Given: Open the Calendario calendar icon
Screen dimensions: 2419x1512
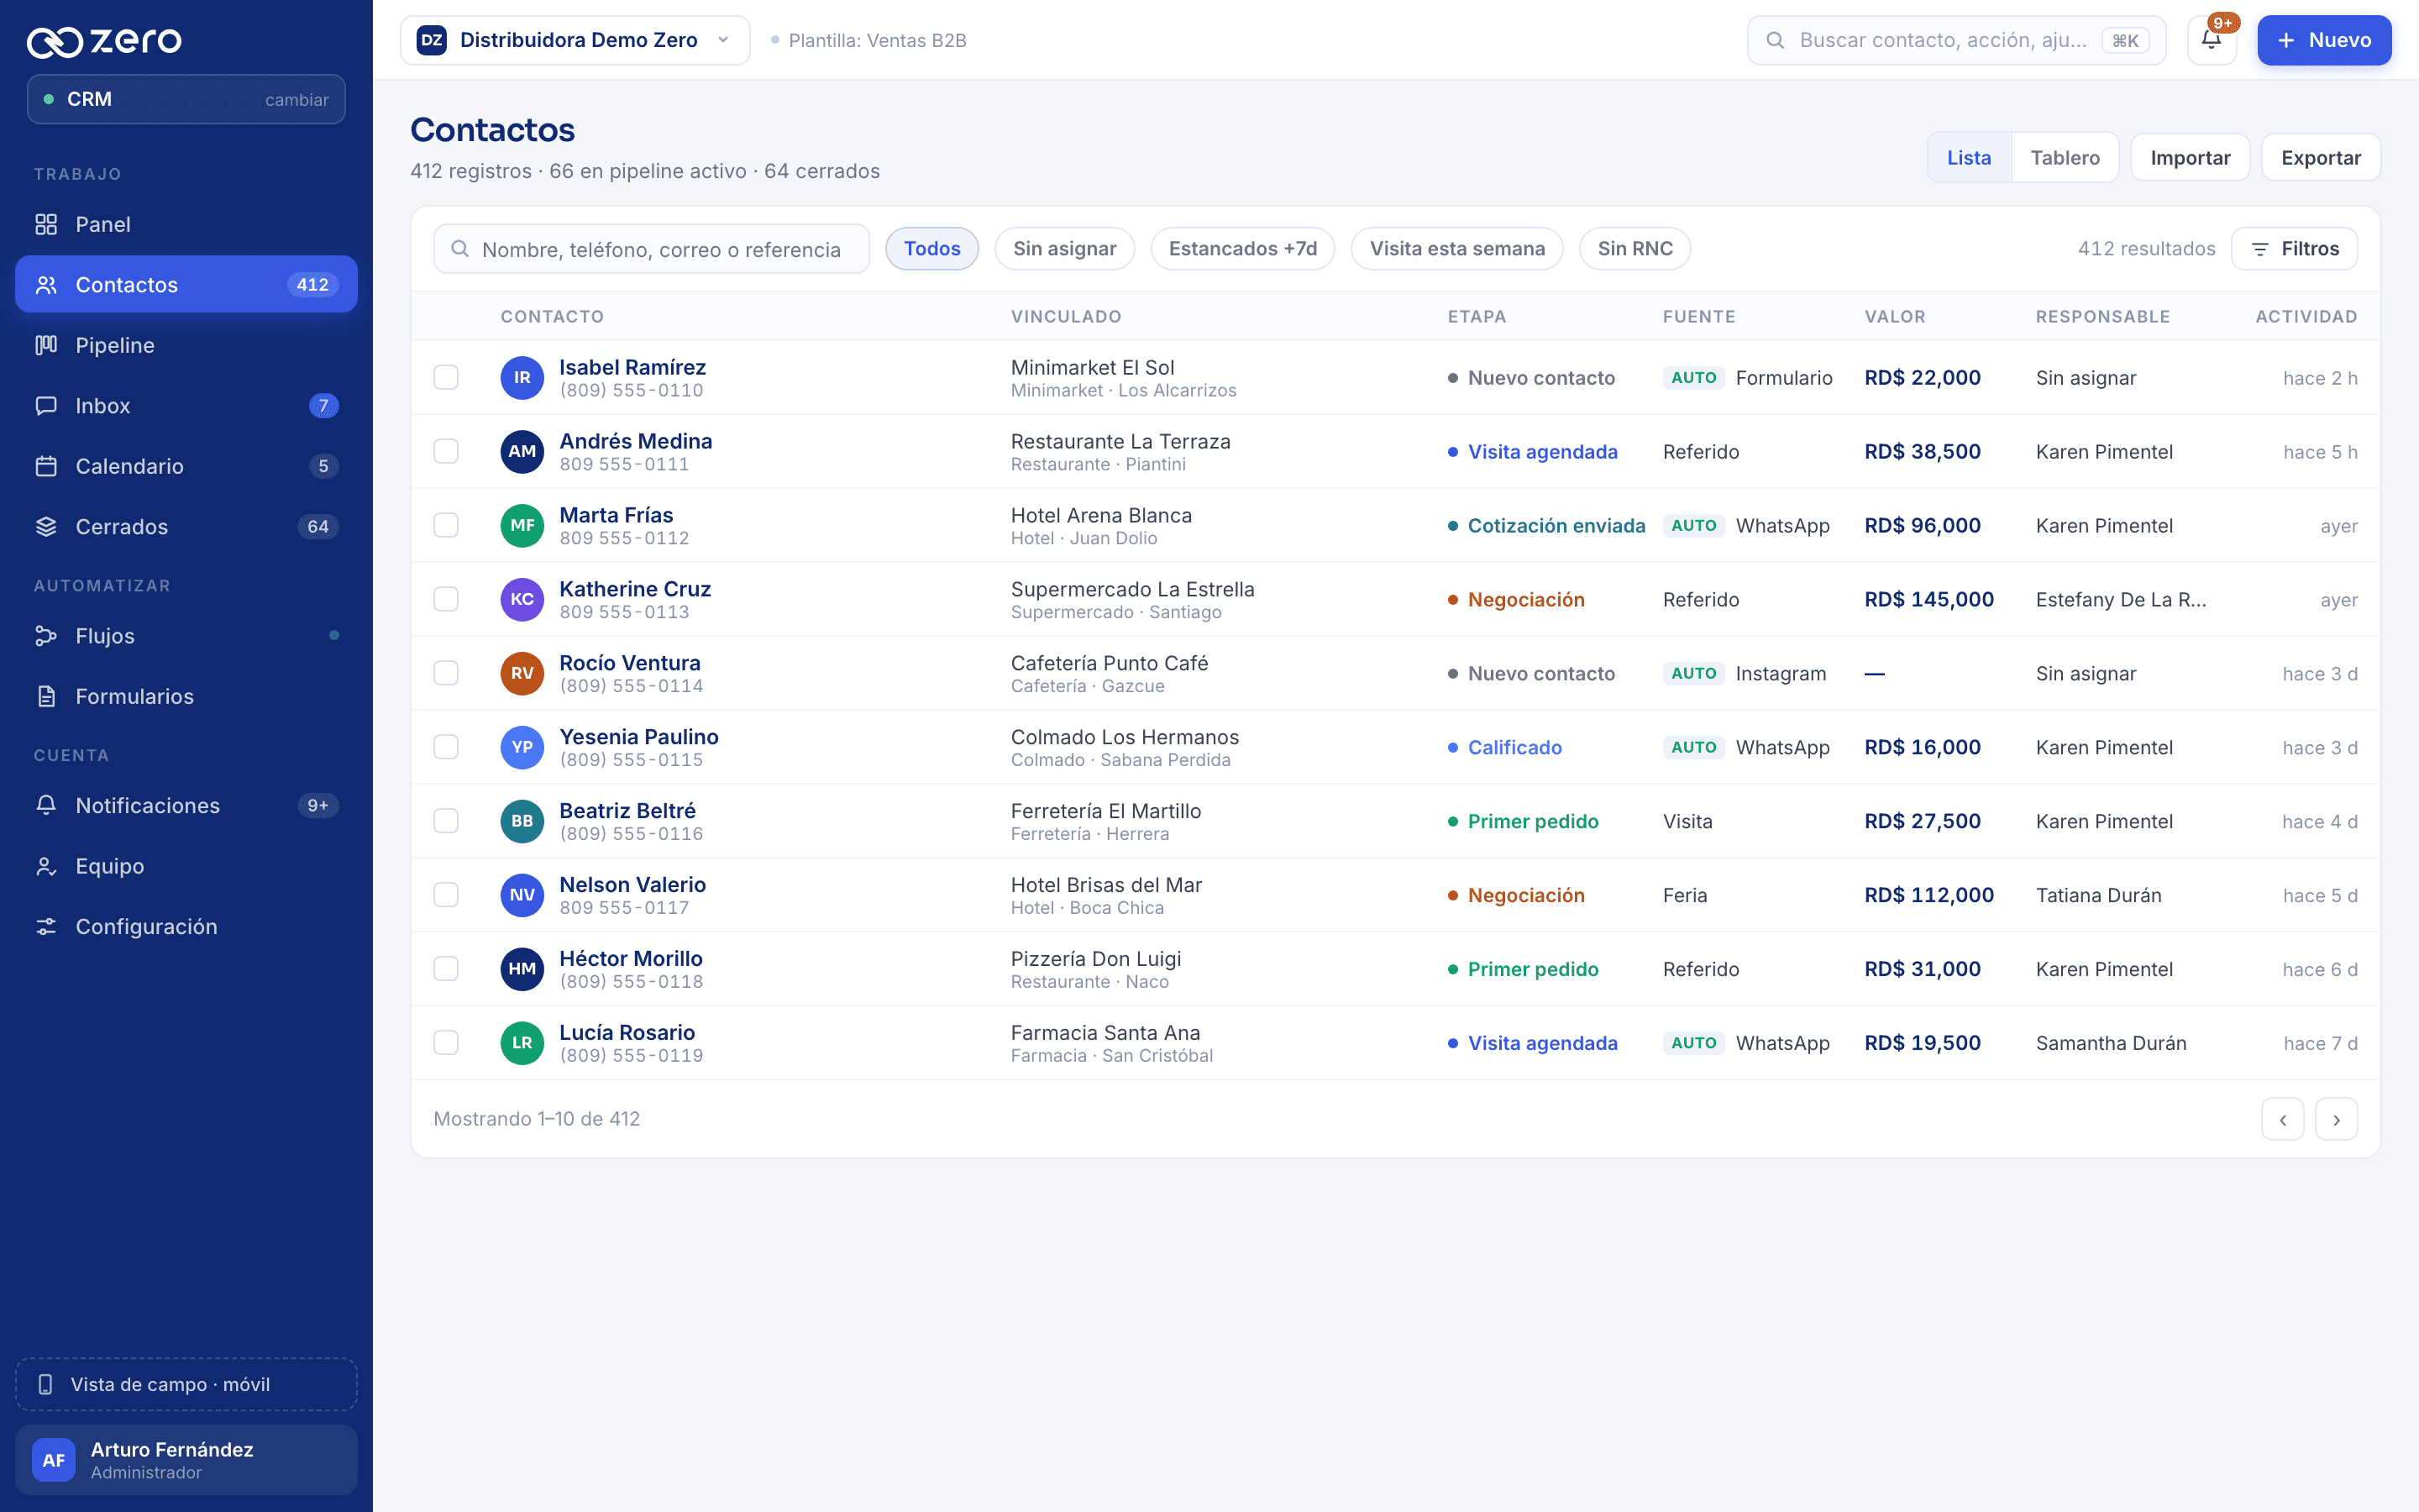Looking at the screenshot, I should click(x=46, y=466).
